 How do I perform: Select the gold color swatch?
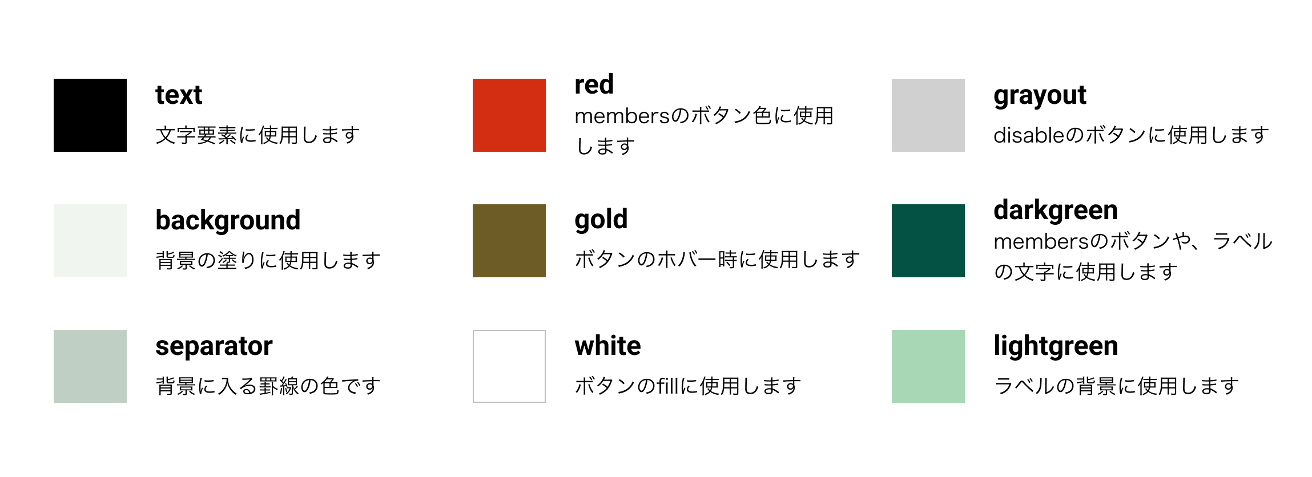coord(509,241)
